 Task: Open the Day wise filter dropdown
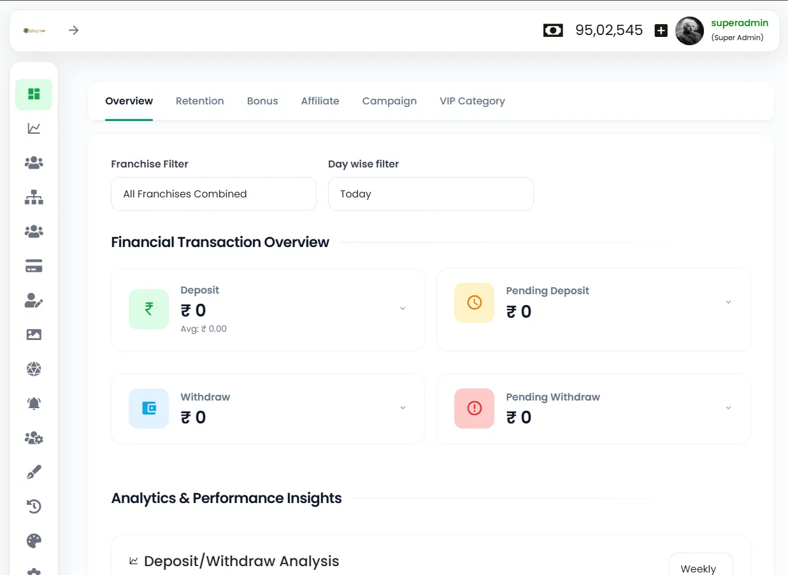coord(431,194)
